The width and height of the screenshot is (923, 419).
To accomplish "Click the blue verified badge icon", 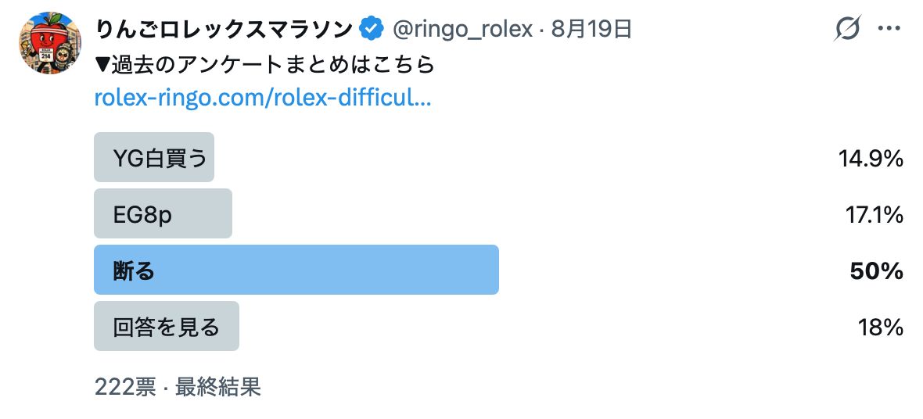I will coord(372,29).
